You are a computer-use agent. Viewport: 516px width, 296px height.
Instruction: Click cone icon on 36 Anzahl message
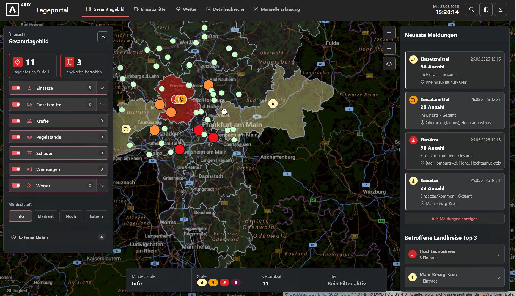tap(413, 140)
